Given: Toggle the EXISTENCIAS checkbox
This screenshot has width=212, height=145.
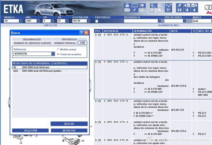Looking at the screenshot, I should [97, 21].
